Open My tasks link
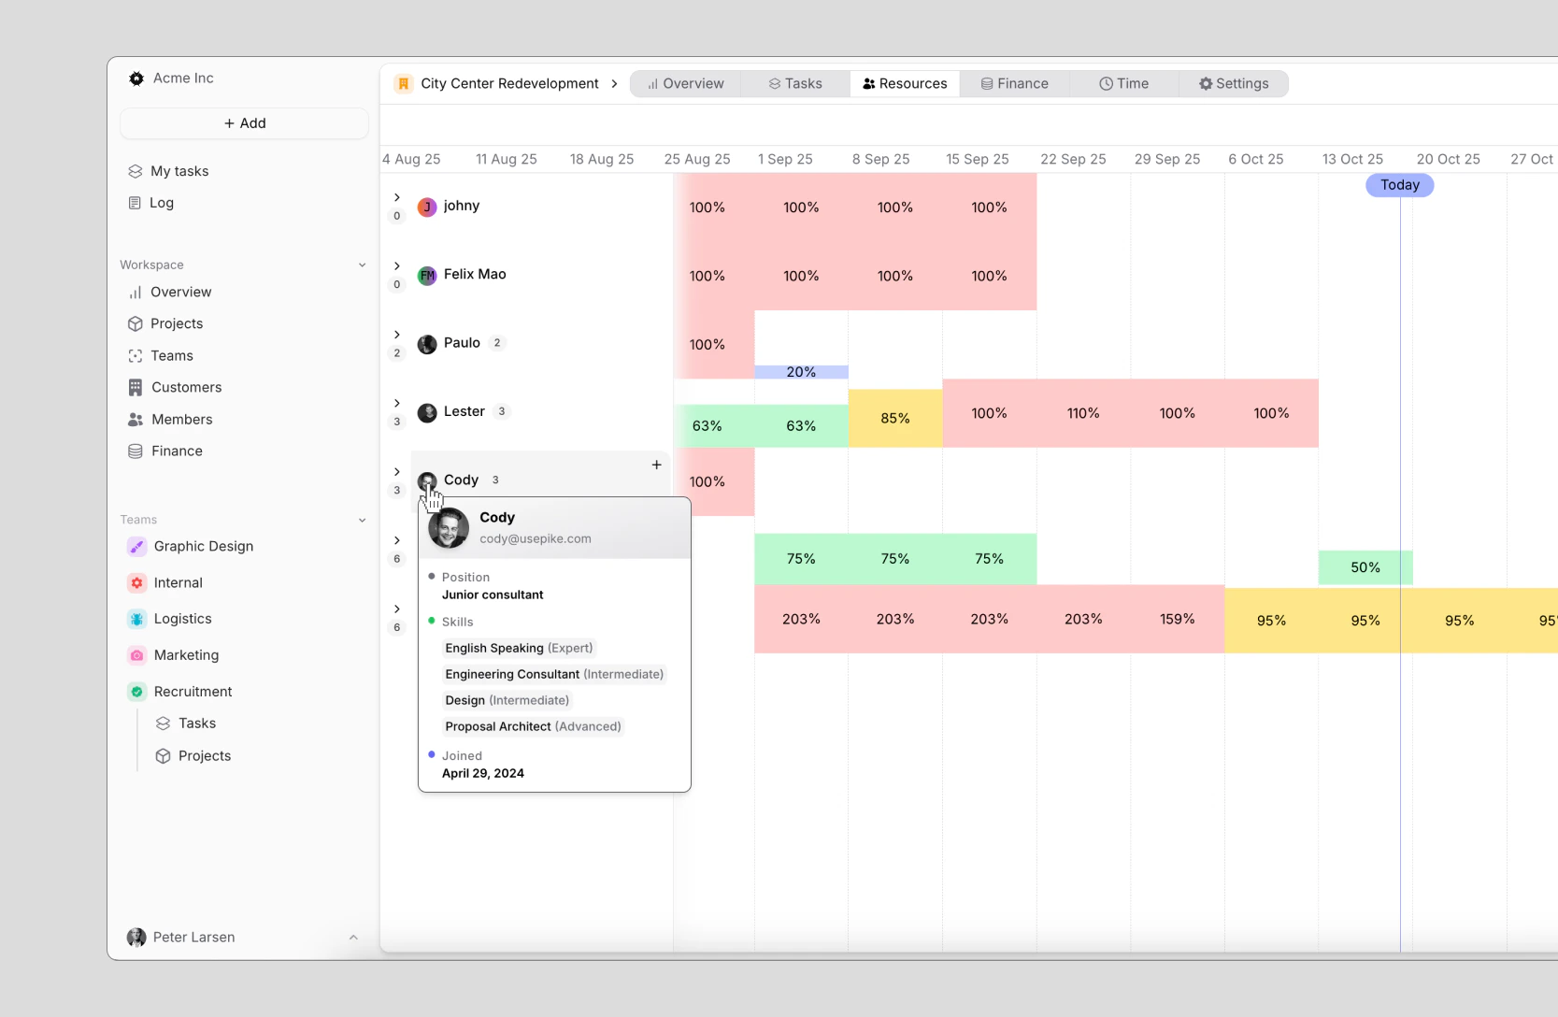This screenshot has height=1017, width=1558. [x=179, y=171]
